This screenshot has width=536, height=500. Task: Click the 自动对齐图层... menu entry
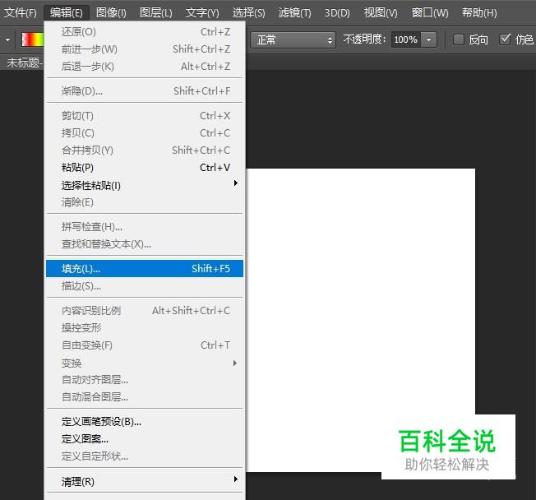click(145, 380)
